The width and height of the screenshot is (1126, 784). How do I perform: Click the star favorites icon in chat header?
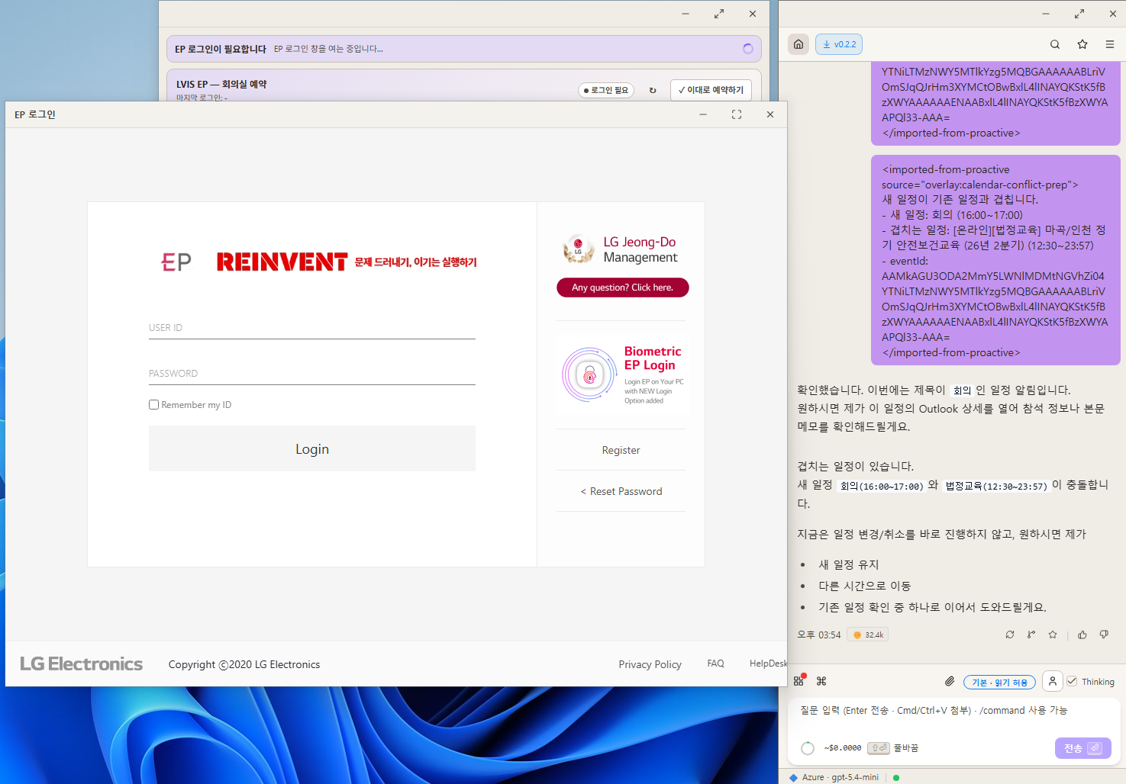click(x=1082, y=44)
